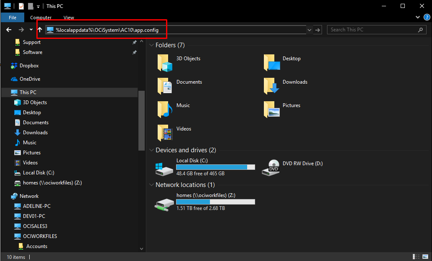This screenshot has height=261, width=432.
Task: Open the Desktop folder icon in main pane
Action: pos(272,63)
